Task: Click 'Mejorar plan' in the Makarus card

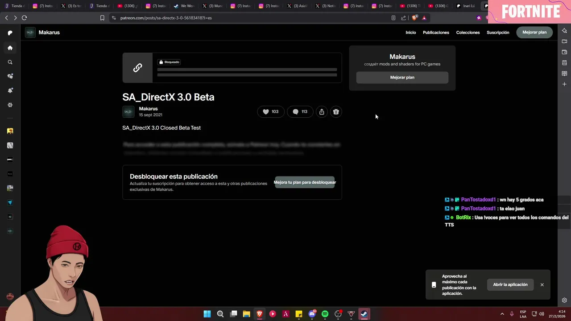Action: point(402,78)
